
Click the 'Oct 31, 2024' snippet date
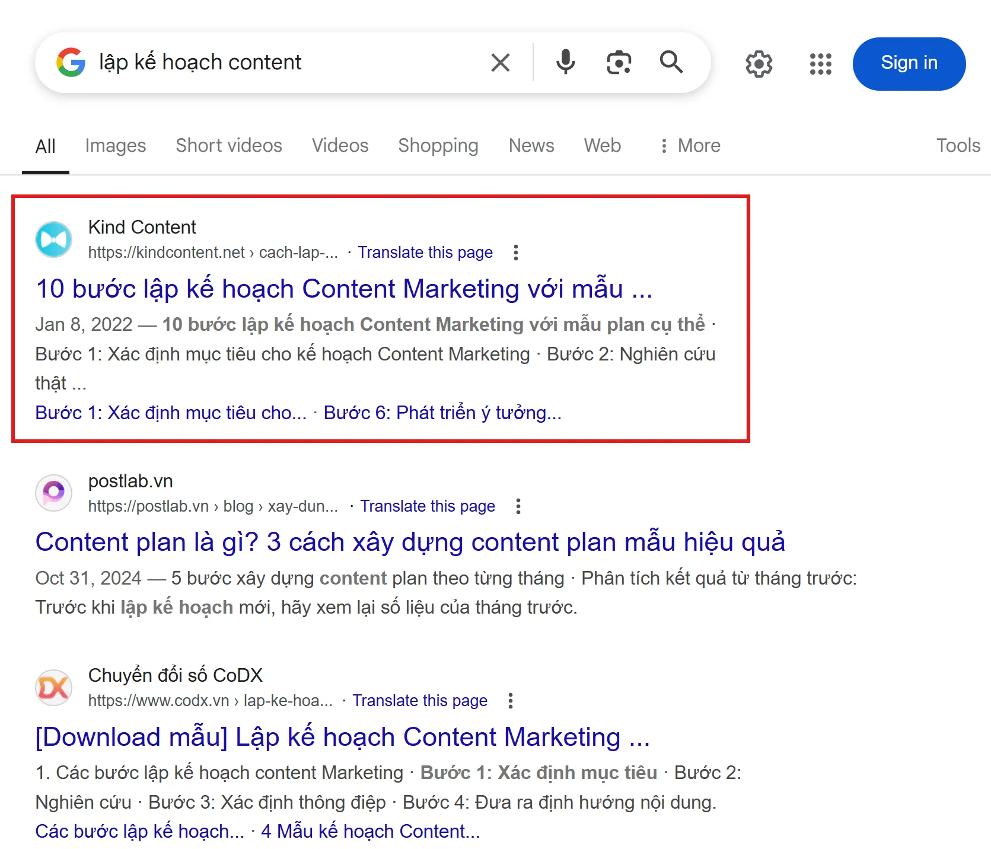pyautogui.click(x=88, y=578)
